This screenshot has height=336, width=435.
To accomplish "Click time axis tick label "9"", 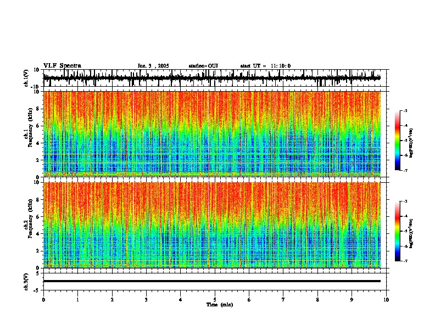I will (352, 300).
